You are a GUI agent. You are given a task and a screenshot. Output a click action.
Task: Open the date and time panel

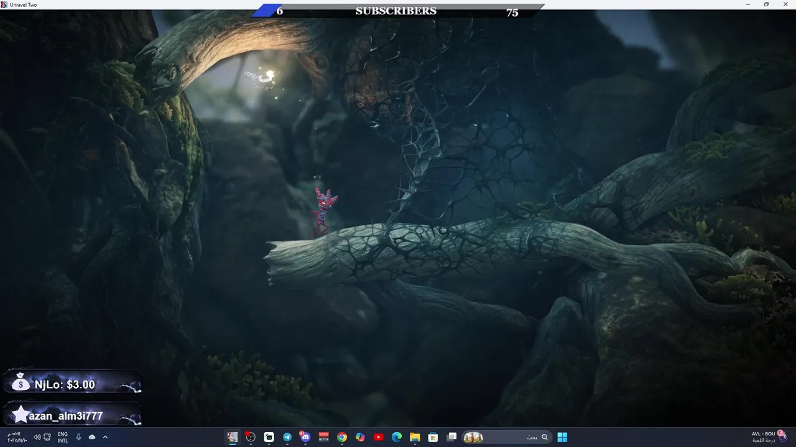17,437
